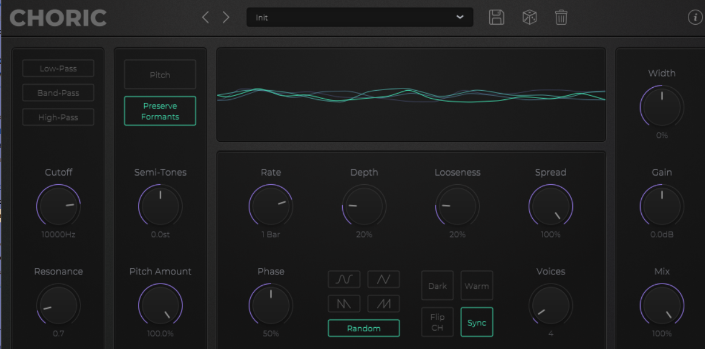Click the CHORIC logo
Image resolution: width=705 pixels, height=349 pixels.
coord(58,18)
